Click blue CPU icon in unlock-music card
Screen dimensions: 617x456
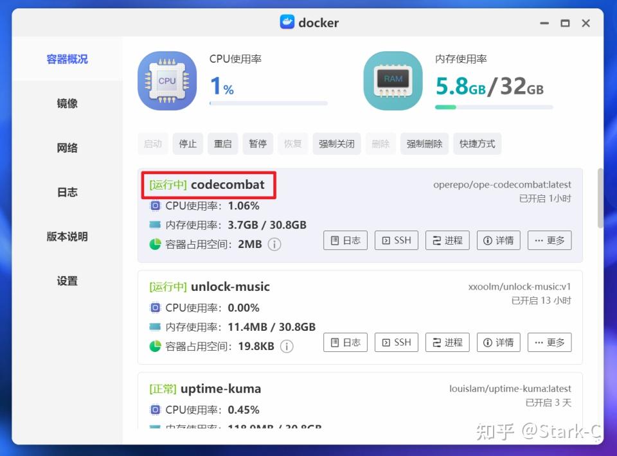pos(155,308)
